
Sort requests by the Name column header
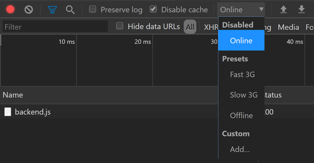(13, 95)
